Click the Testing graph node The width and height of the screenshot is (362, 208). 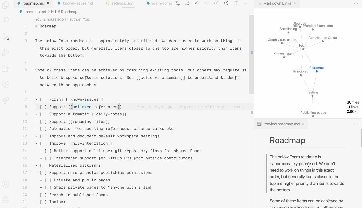(312, 96)
